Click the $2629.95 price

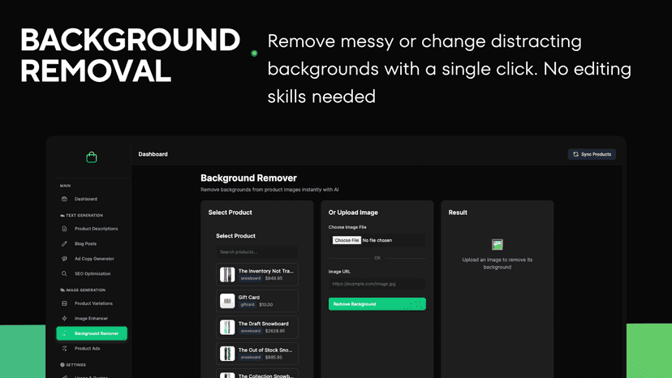pyautogui.click(x=274, y=331)
